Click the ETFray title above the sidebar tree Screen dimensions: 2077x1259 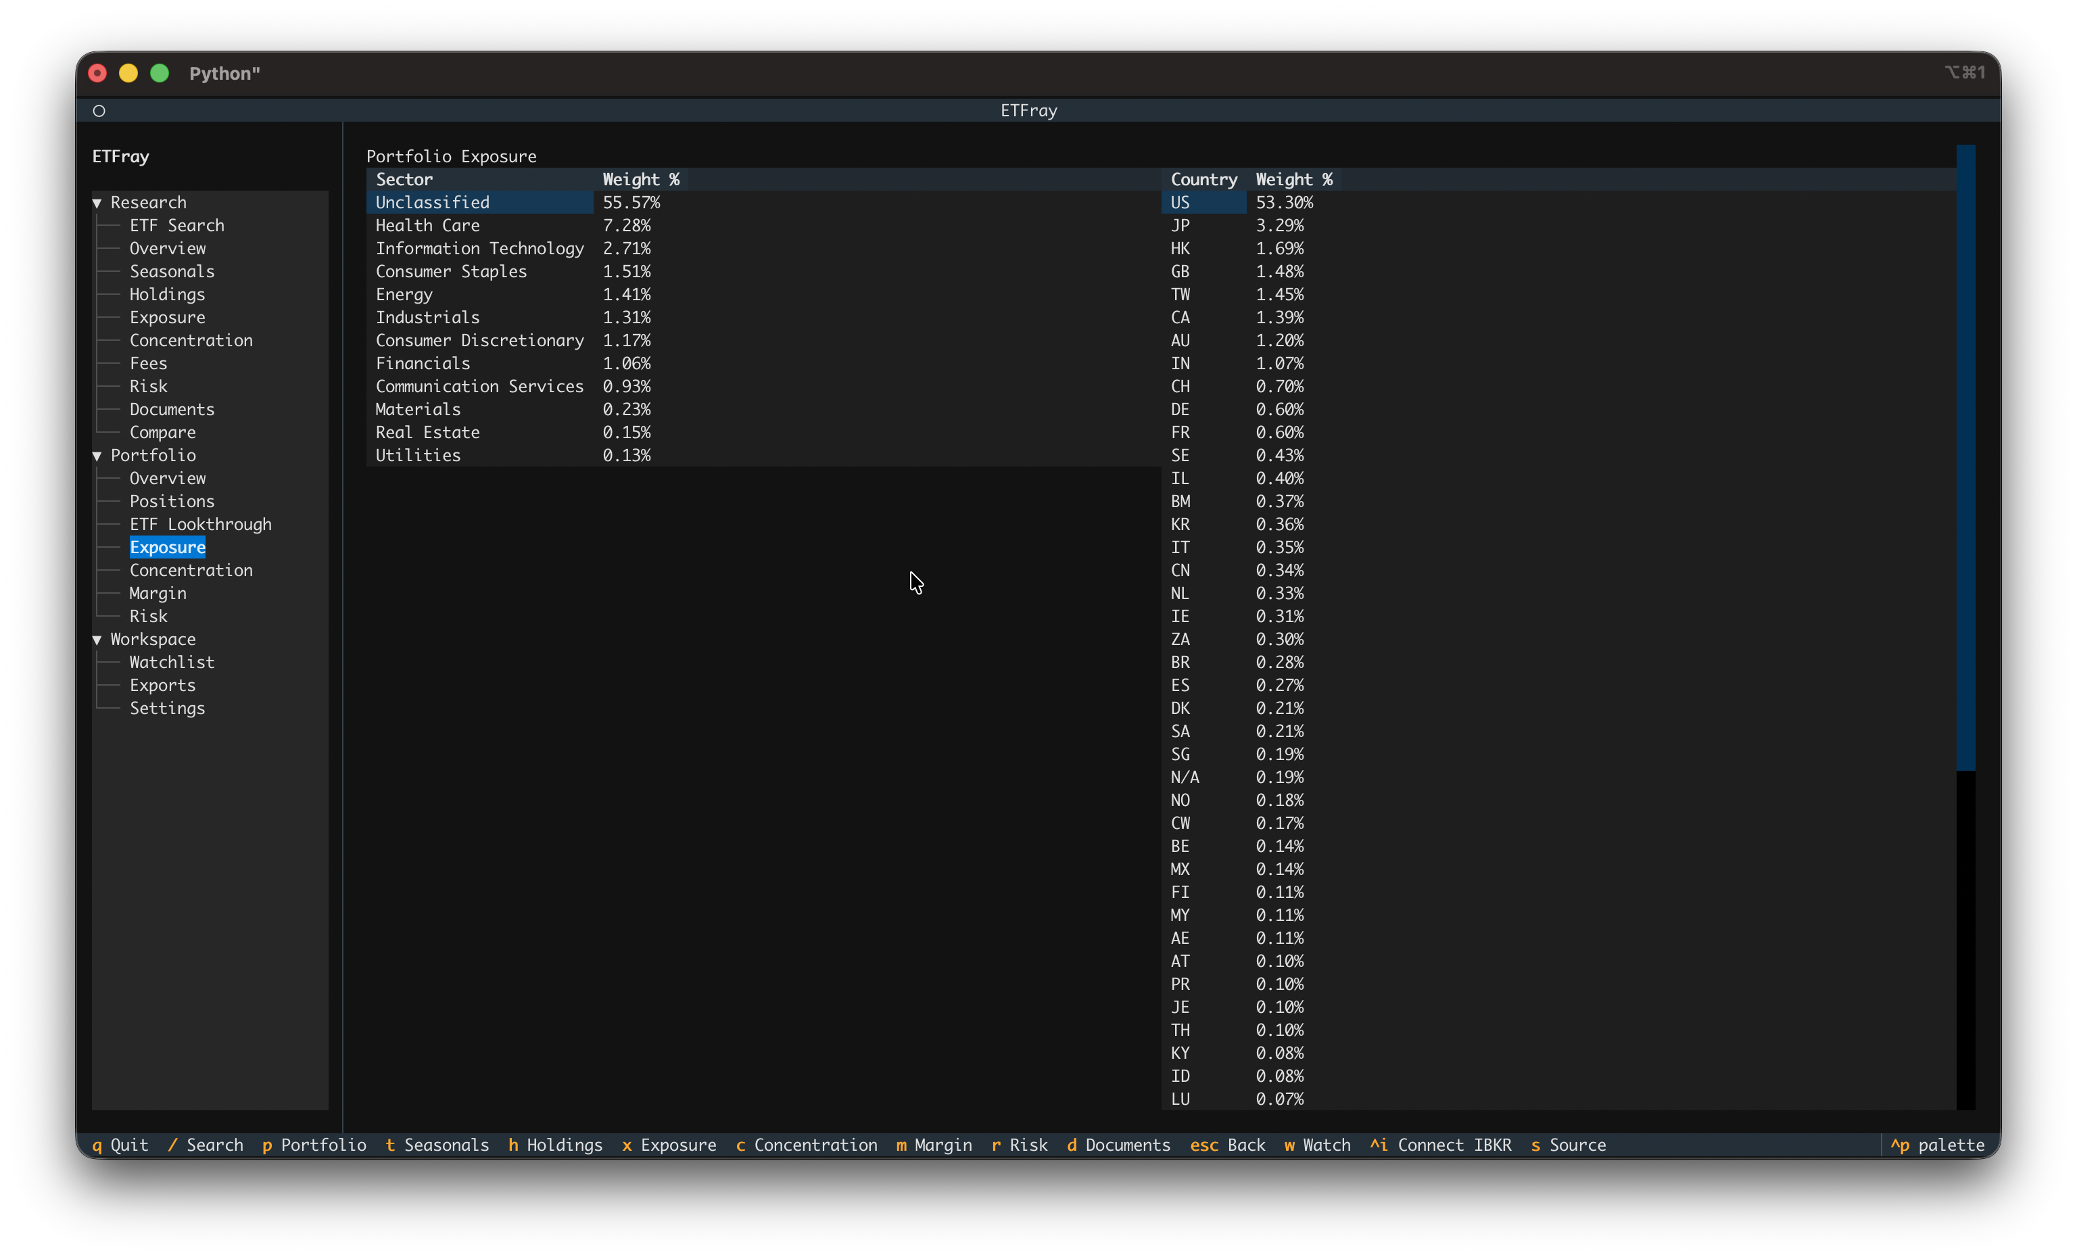(120, 156)
